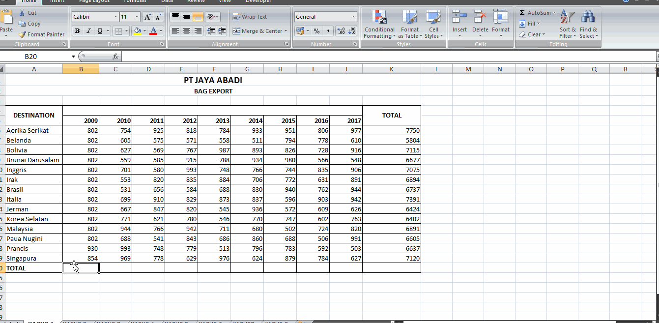Viewport: 659px width, 323px height.
Task: Toggle Italic formatting
Action: 88,31
